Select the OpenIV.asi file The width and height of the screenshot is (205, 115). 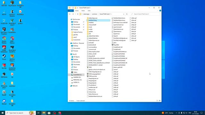(x=117, y=34)
